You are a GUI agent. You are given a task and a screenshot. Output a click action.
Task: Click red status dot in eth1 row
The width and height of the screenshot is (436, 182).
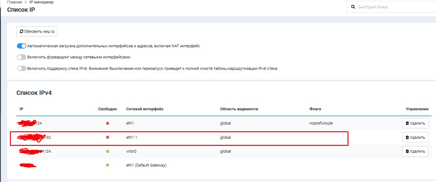point(108,123)
